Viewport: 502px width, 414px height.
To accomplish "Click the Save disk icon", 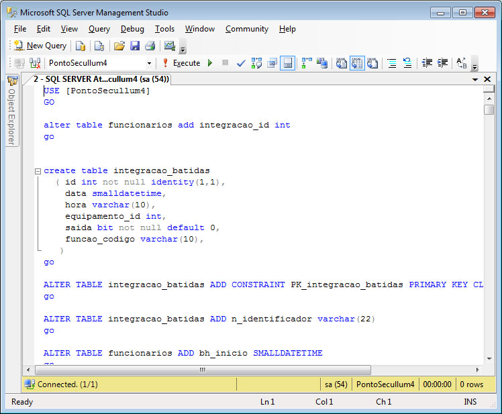I will point(134,46).
